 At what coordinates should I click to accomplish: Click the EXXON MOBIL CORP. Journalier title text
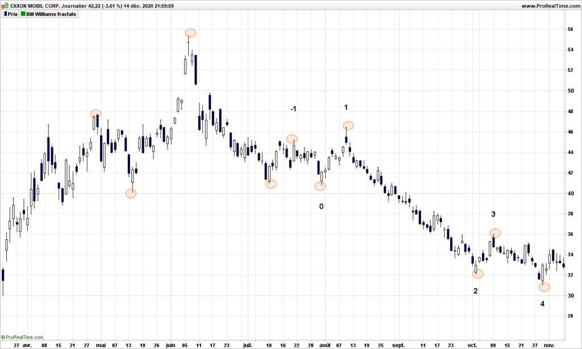[x=48, y=6]
